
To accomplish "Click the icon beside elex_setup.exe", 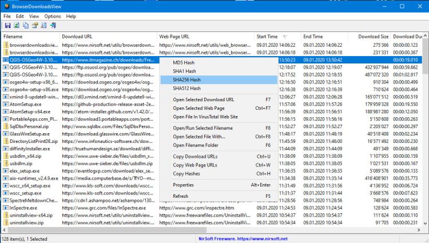I will tap(6, 171).
